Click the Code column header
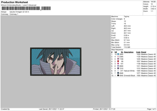The height and width of the screenshot is (111, 157). pyautogui.click(x=138, y=52)
